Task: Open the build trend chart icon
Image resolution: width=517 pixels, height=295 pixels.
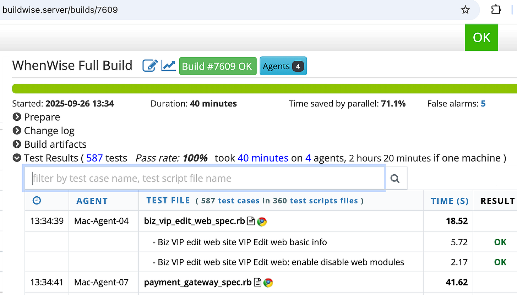Action: point(169,66)
